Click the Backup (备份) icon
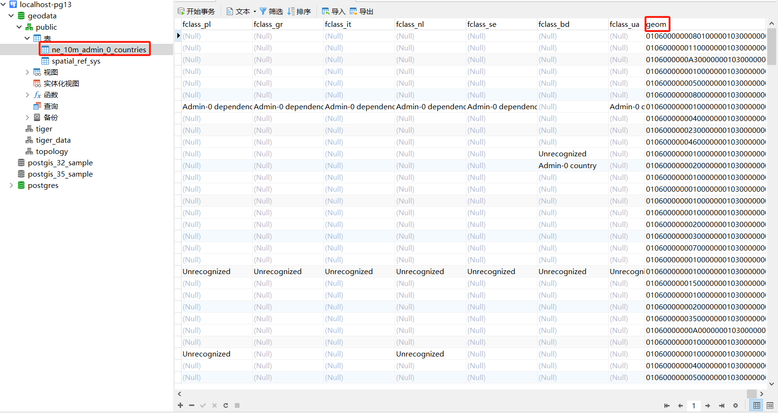 tap(37, 117)
